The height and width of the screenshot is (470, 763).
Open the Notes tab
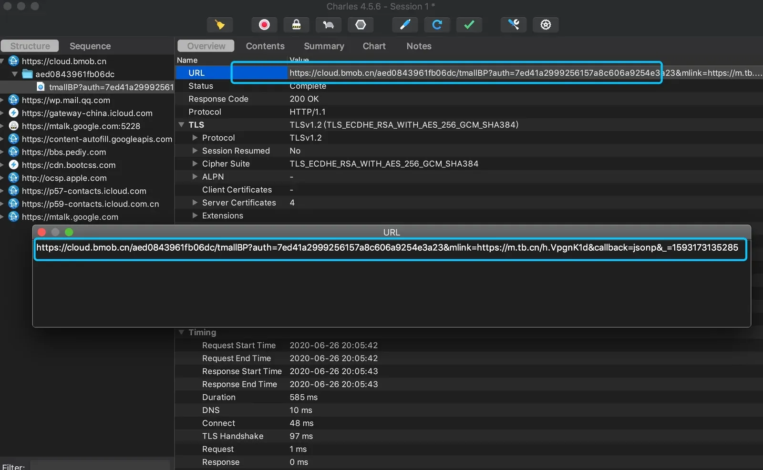419,46
